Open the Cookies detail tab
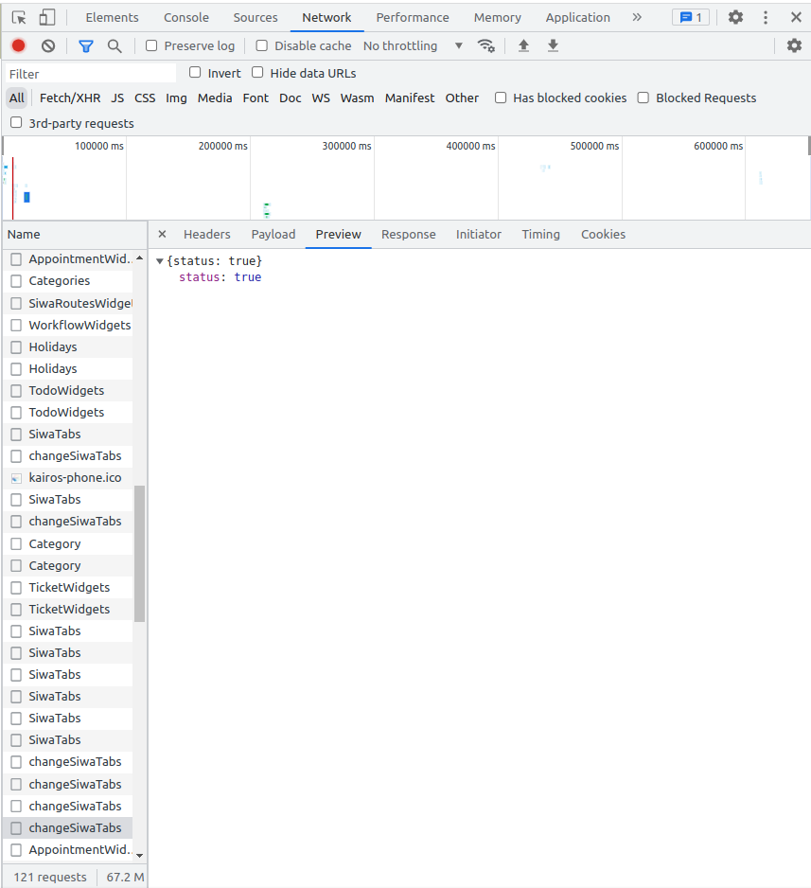The width and height of the screenshot is (811, 888). point(604,235)
